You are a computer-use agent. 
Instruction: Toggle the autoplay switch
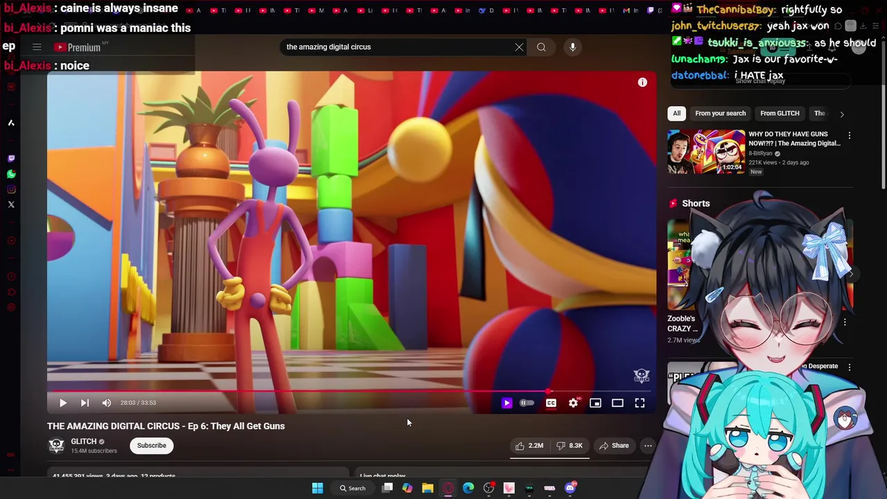tap(527, 403)
